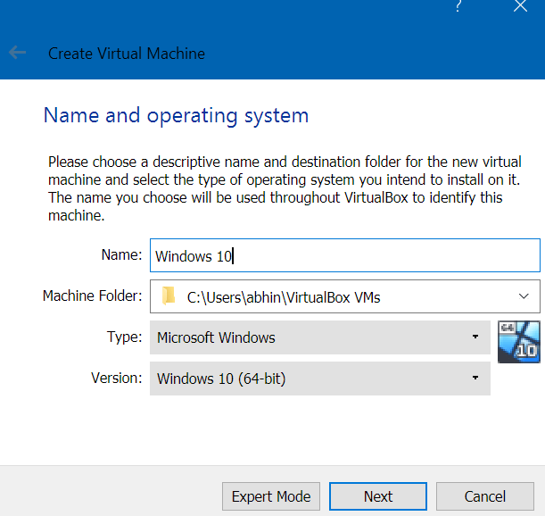This screenshot has width=545, height=516.
Task: Click the path C:\Users\abhin\VirtualBox VMs
Action: coord(284,297)
